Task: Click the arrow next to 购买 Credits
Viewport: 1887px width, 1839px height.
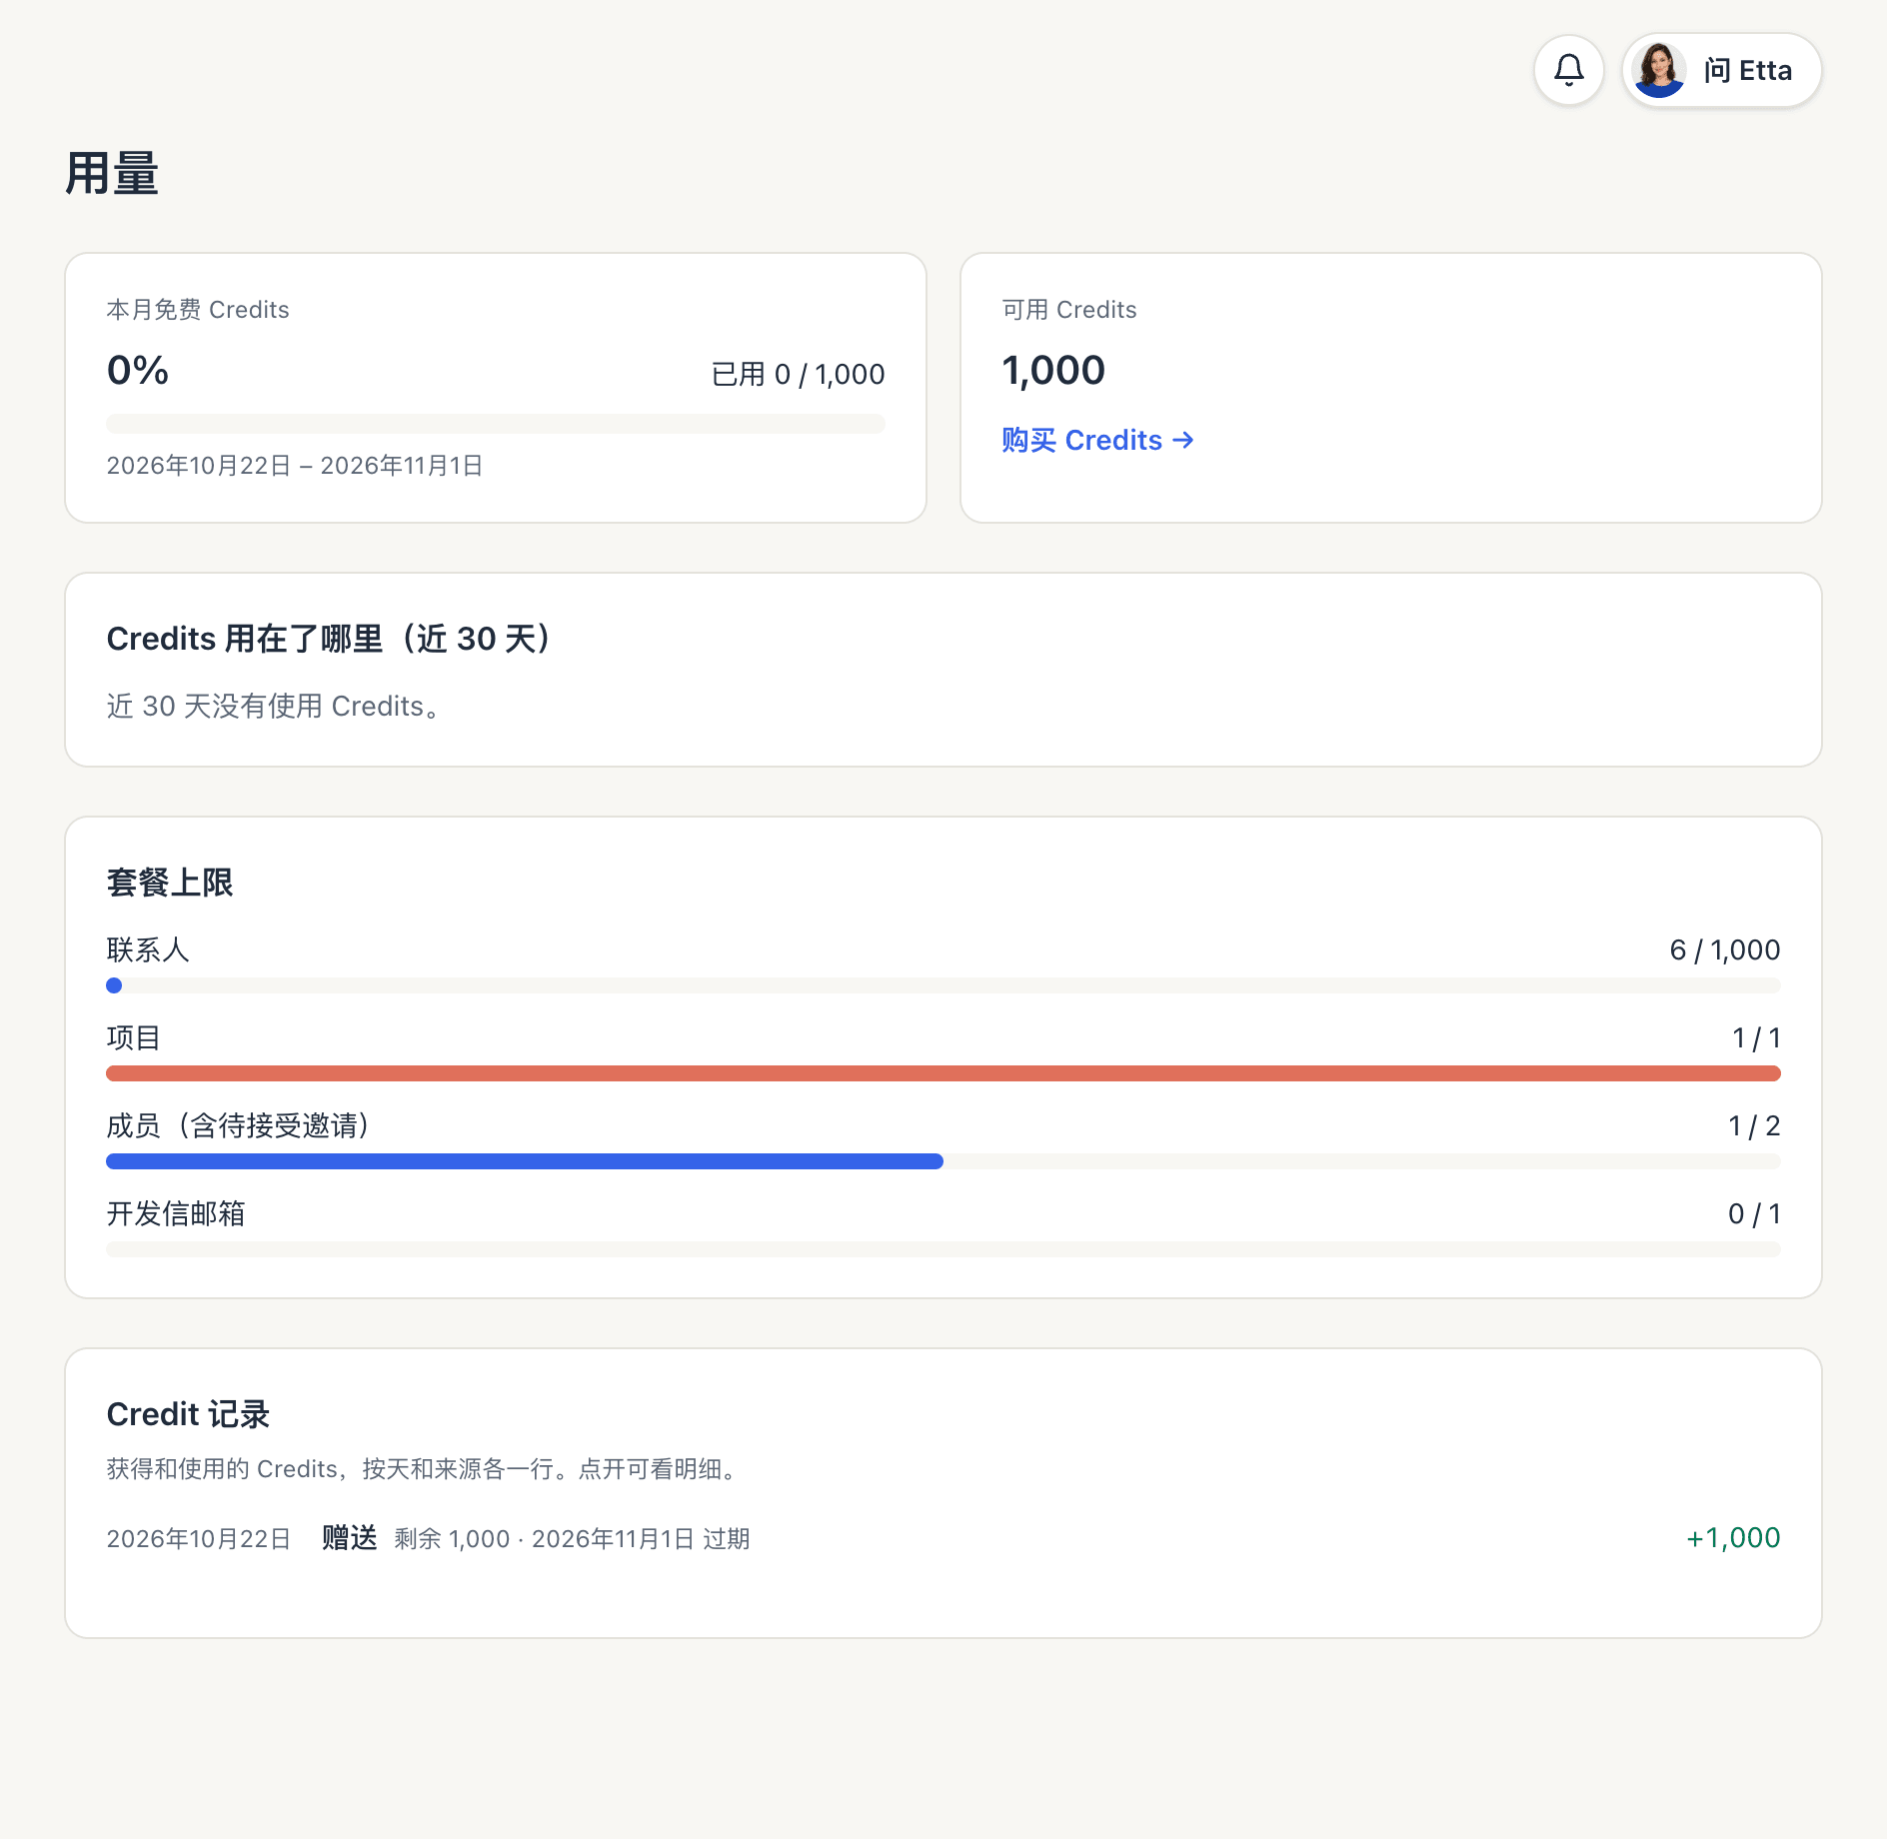Action: tap(1183, 440)
